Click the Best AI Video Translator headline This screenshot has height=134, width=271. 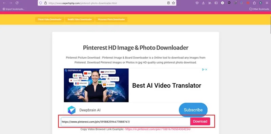(167, 86)
